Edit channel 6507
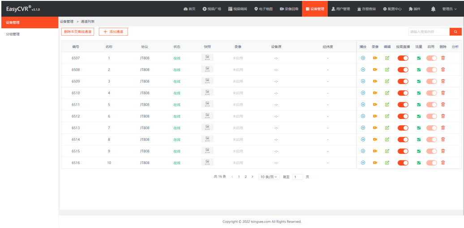 [x=387, y=58]
